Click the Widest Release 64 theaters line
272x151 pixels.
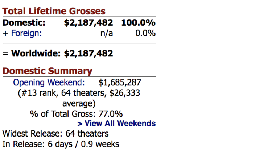pos(55,134)
